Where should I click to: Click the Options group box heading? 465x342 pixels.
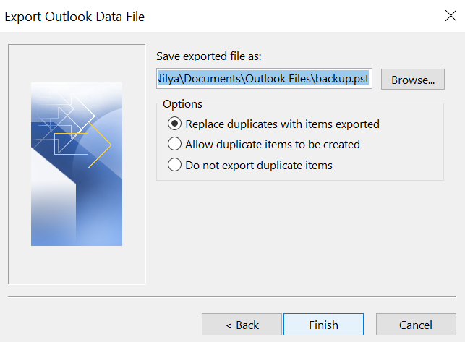point(182,104)
